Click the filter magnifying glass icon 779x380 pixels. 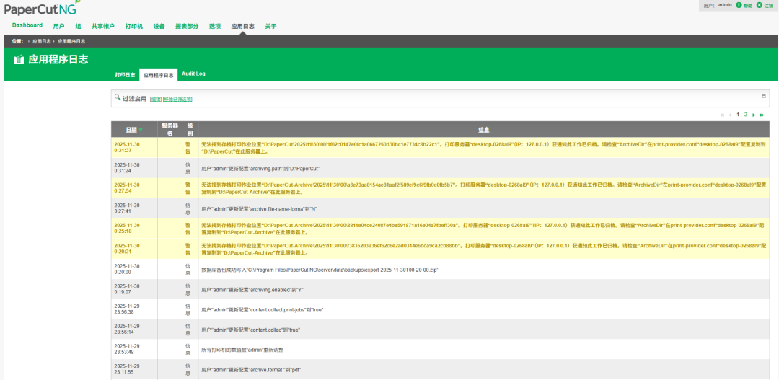117,97
